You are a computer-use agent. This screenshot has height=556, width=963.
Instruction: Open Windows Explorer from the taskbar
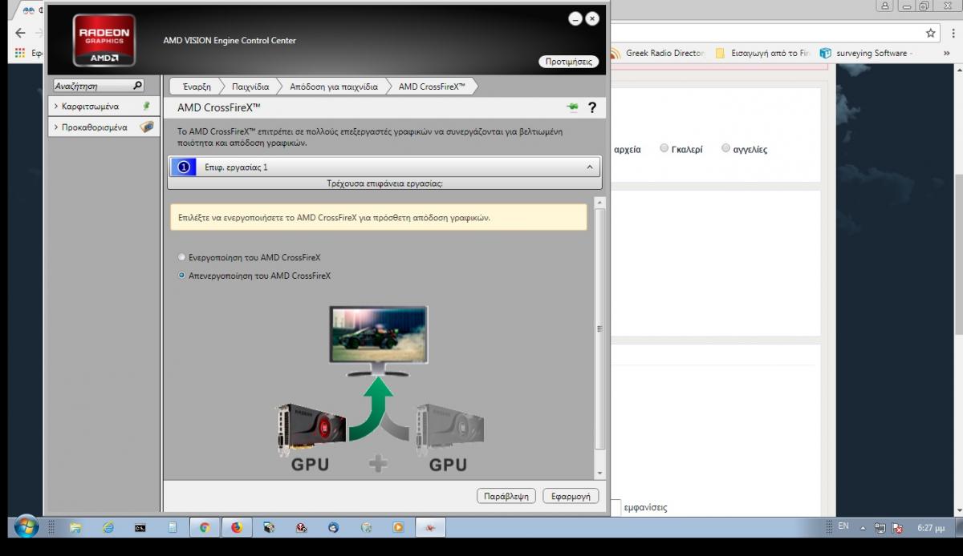pos(75,528)
